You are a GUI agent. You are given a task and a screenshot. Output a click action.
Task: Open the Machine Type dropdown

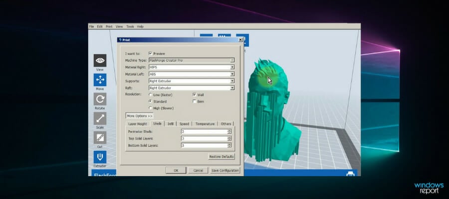click(x=232, y=60)
